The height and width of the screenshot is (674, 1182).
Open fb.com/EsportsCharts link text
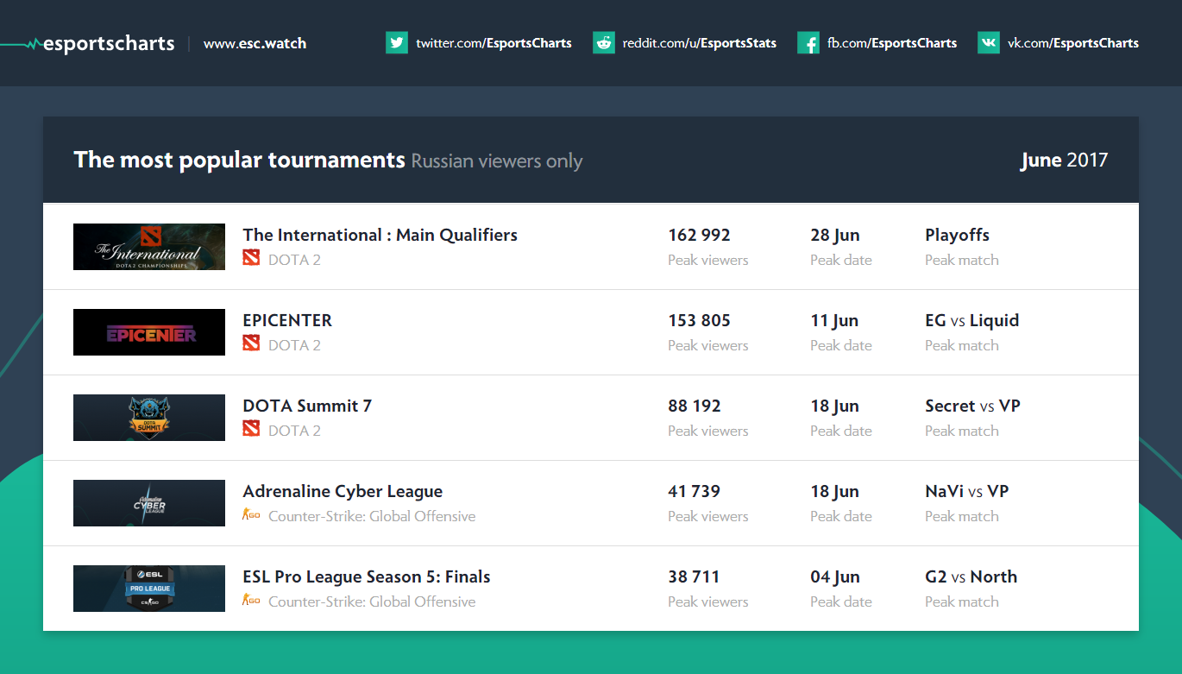pyautogui.click(x=892, y=43)
